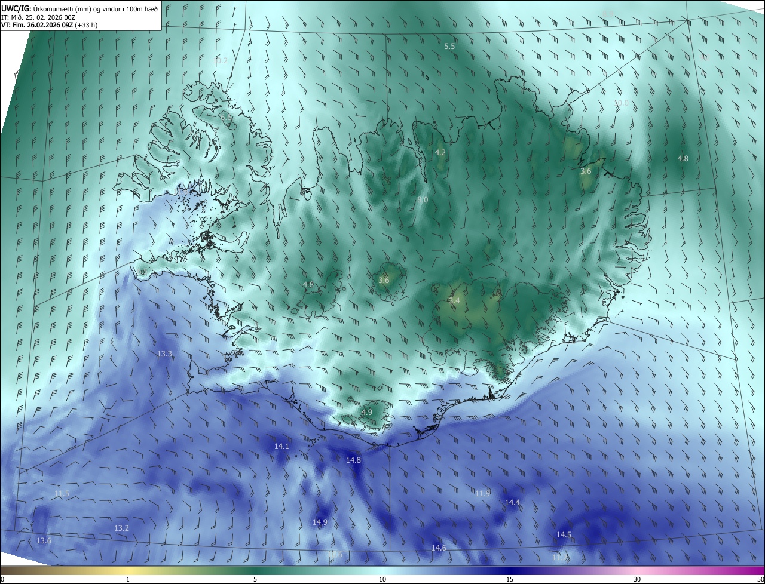Click the 14.8 value label
Image resolution: width=765 pixels, height=584 pixels.
[353, 460]
